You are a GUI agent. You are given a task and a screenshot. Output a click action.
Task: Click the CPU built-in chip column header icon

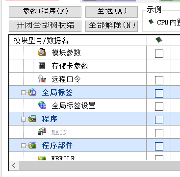tap(159, 40)
